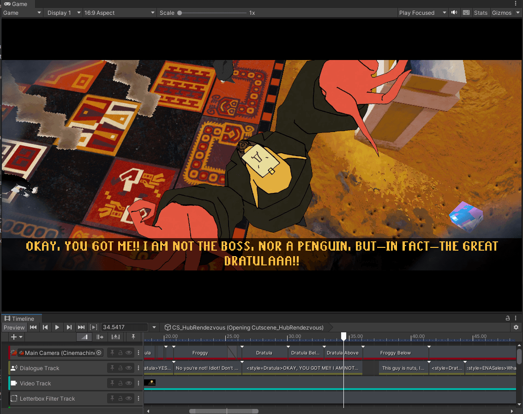The height and width of the screenshot is (414, 523).
Task: Mute audio in Game view
Action: 454,12
